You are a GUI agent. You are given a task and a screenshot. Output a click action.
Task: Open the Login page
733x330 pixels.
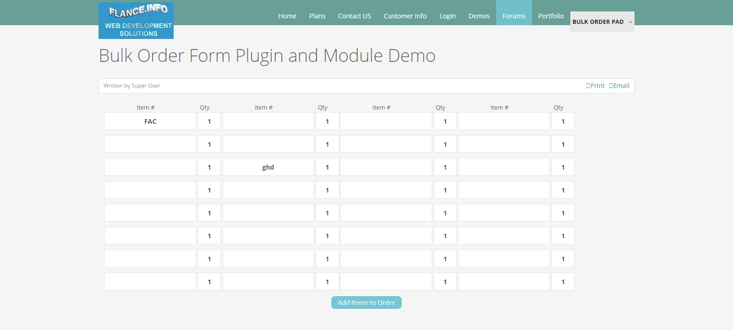(448, 16)
